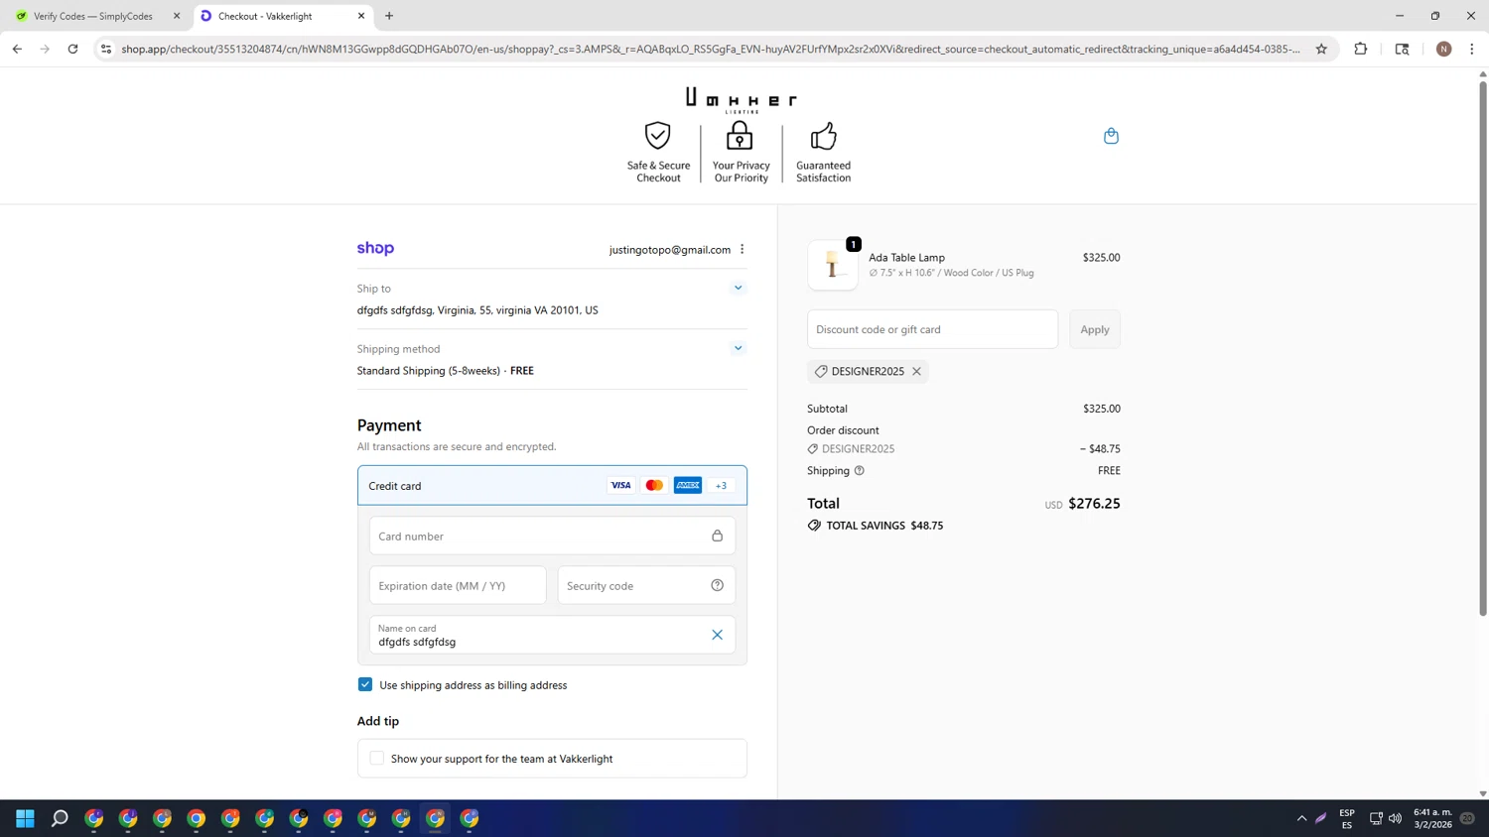This screenshot has height=837, width=1489.
Task: Click the tag icon on DESIGNER2025 chip
Action: pos(821,371)
